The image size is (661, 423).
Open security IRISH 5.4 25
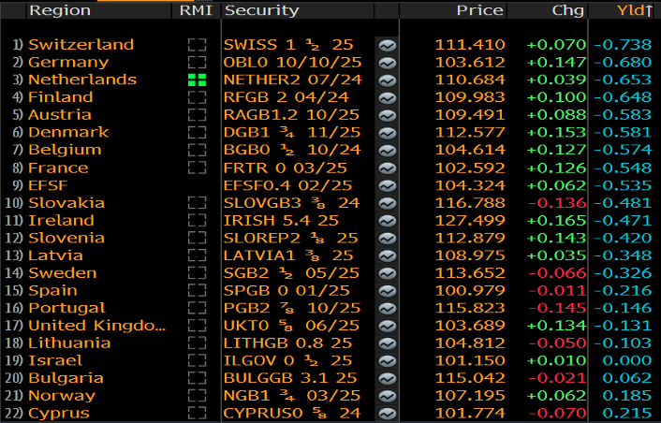tap(281, 220)
